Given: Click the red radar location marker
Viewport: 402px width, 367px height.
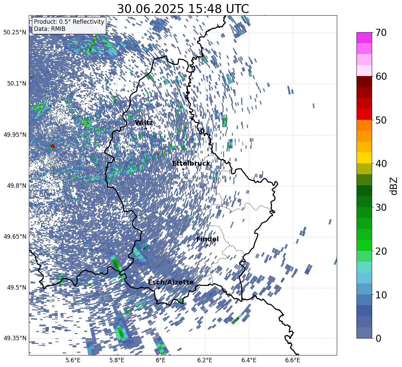Looking at the screenshot, I should [53, 146].
